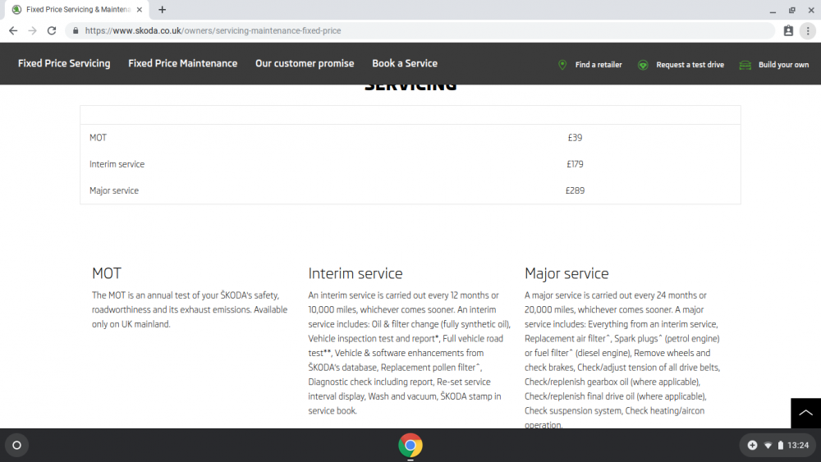Focus the URL address bar
This screenshot has width=821, height=462.
coord(419,31)
